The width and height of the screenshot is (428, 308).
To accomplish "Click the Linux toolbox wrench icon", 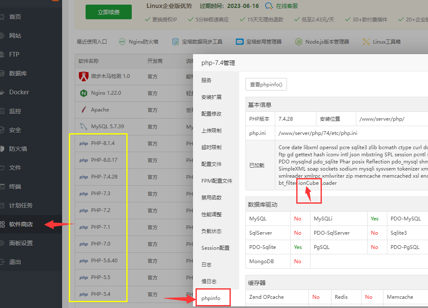I will (x=366, y=42).
